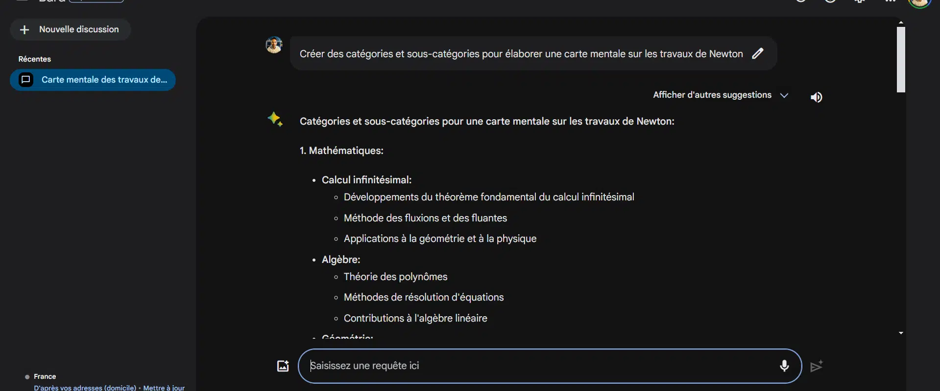
Task: Click the Récentes section header
Action: (35, 59)
